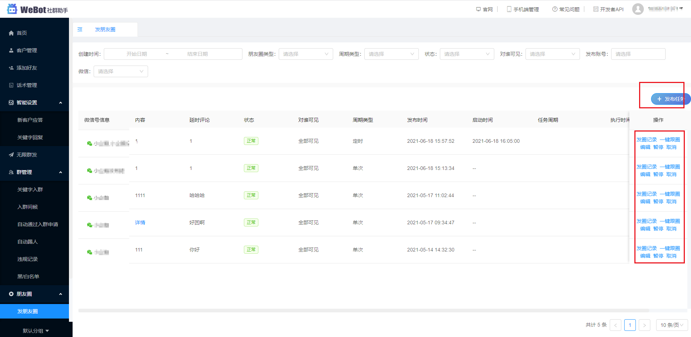Open the 朋友圈类型 dropdown filter

tap(306, 54)
